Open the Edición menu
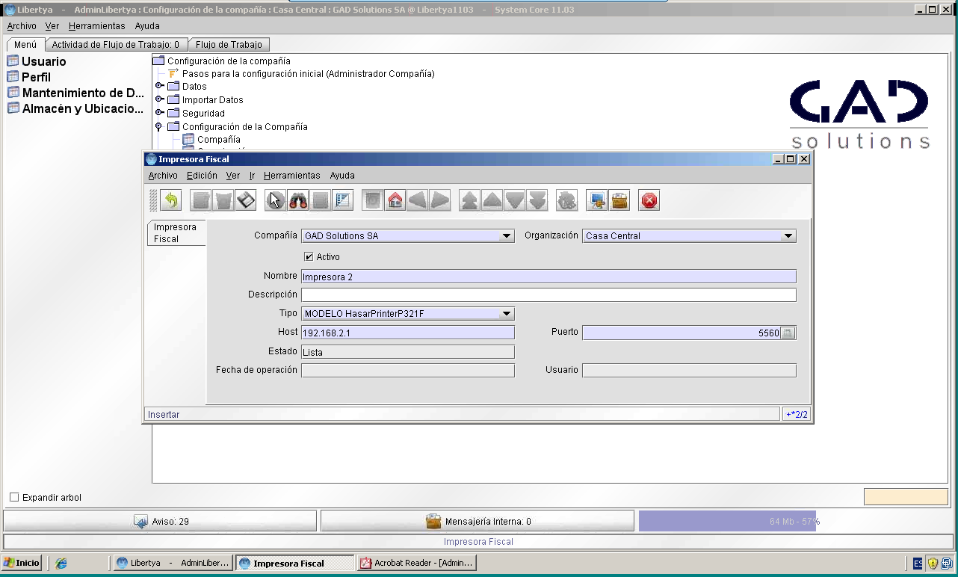Screen dimensions: 958x577 pos(202,176)
